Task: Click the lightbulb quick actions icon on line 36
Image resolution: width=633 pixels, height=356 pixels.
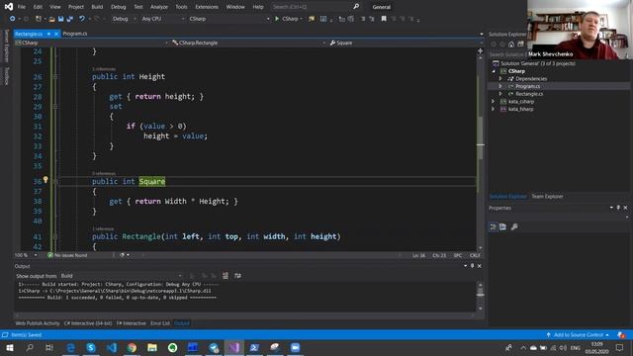Action: (45, 180)
